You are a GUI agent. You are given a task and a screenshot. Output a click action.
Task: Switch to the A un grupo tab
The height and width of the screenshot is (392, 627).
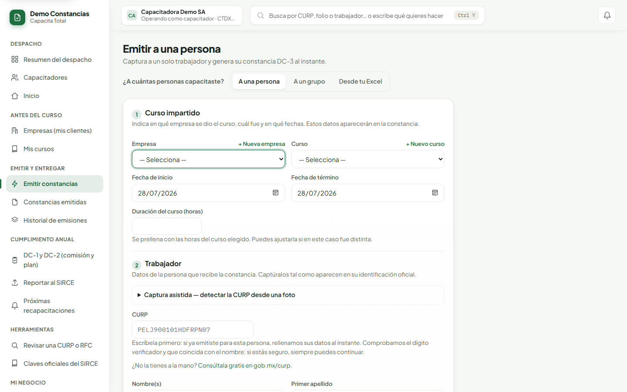tap(309, 81)
